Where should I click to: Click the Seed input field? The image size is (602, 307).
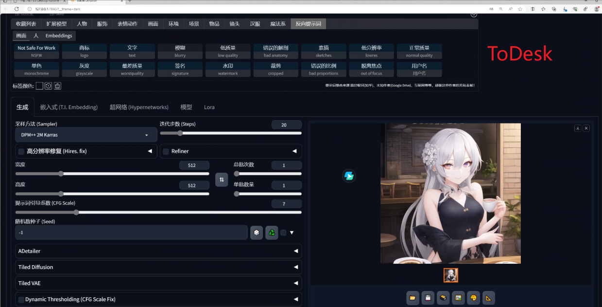132,233
